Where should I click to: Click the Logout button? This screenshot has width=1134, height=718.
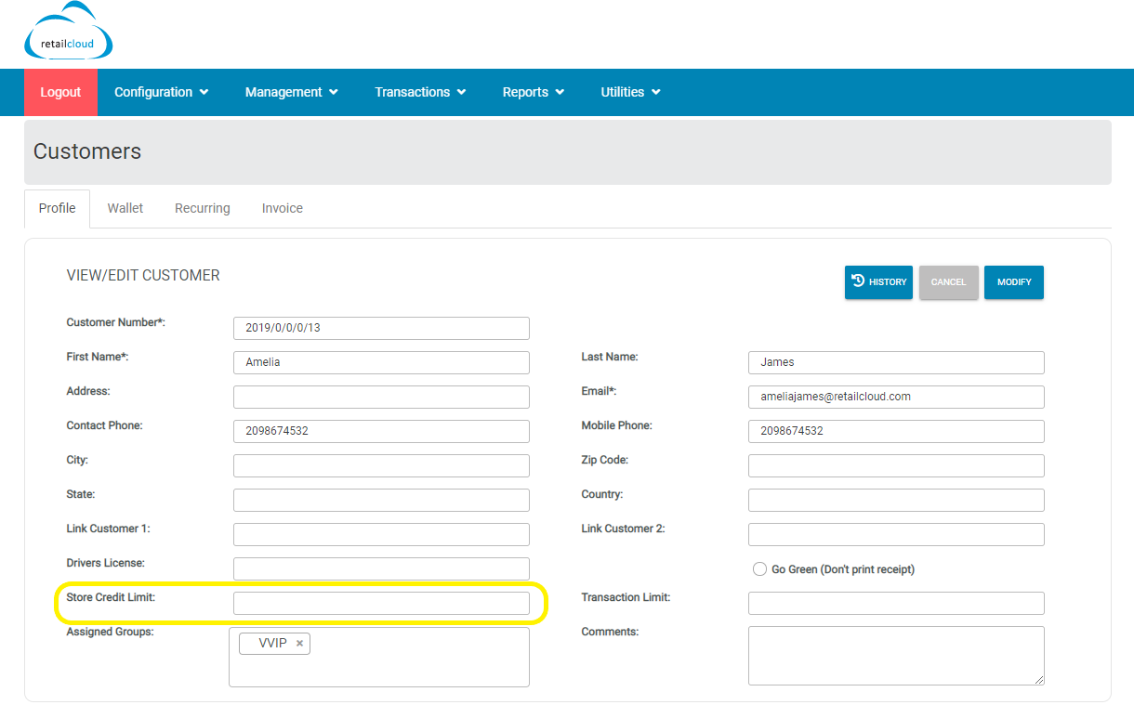[60, 92]
